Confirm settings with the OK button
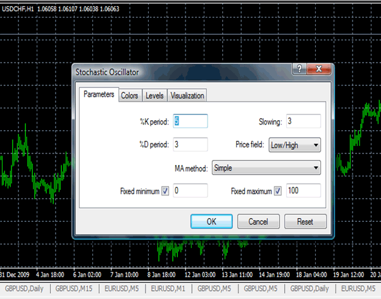The height and width of the screenshot is (299, 381). click(x=211, y=221)
